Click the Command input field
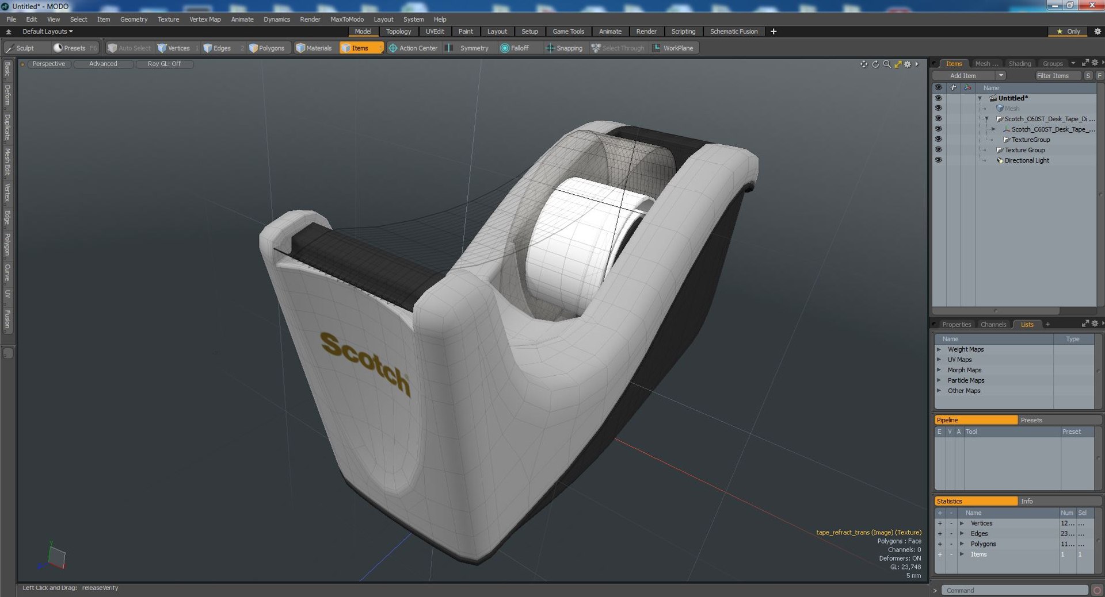The width and height of the screenshot is (1105, 597). [x=1014, y=590]
